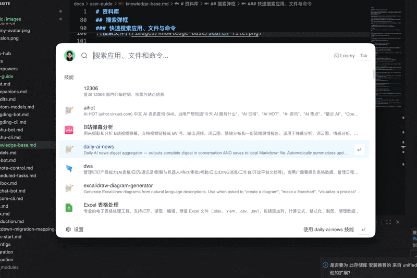Image resolution: width=417 pixels, height=278 pixels.
Task: Select the B站弹幕分析 skill
Action: [214, 130]
